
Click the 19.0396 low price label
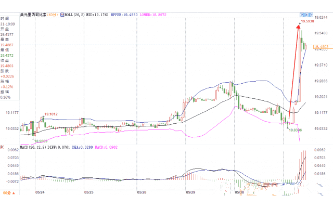295,130
